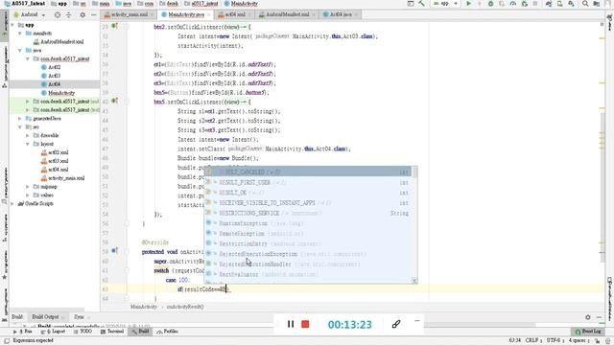Click the collapse-all icon in project panel
This screenshot has width=614, height=345.
(69, 15)
